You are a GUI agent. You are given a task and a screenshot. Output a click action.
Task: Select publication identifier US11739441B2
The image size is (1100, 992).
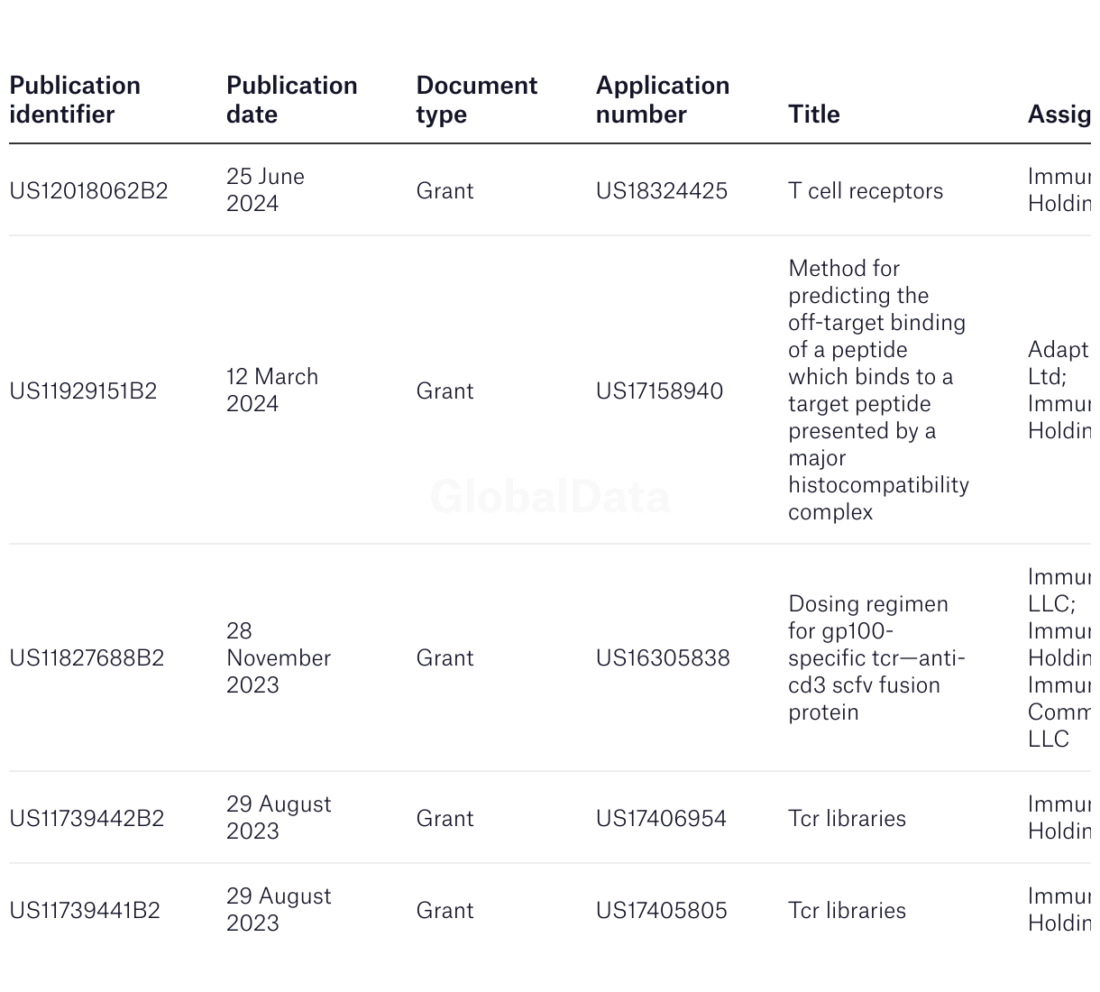click(x=85, y=911)
